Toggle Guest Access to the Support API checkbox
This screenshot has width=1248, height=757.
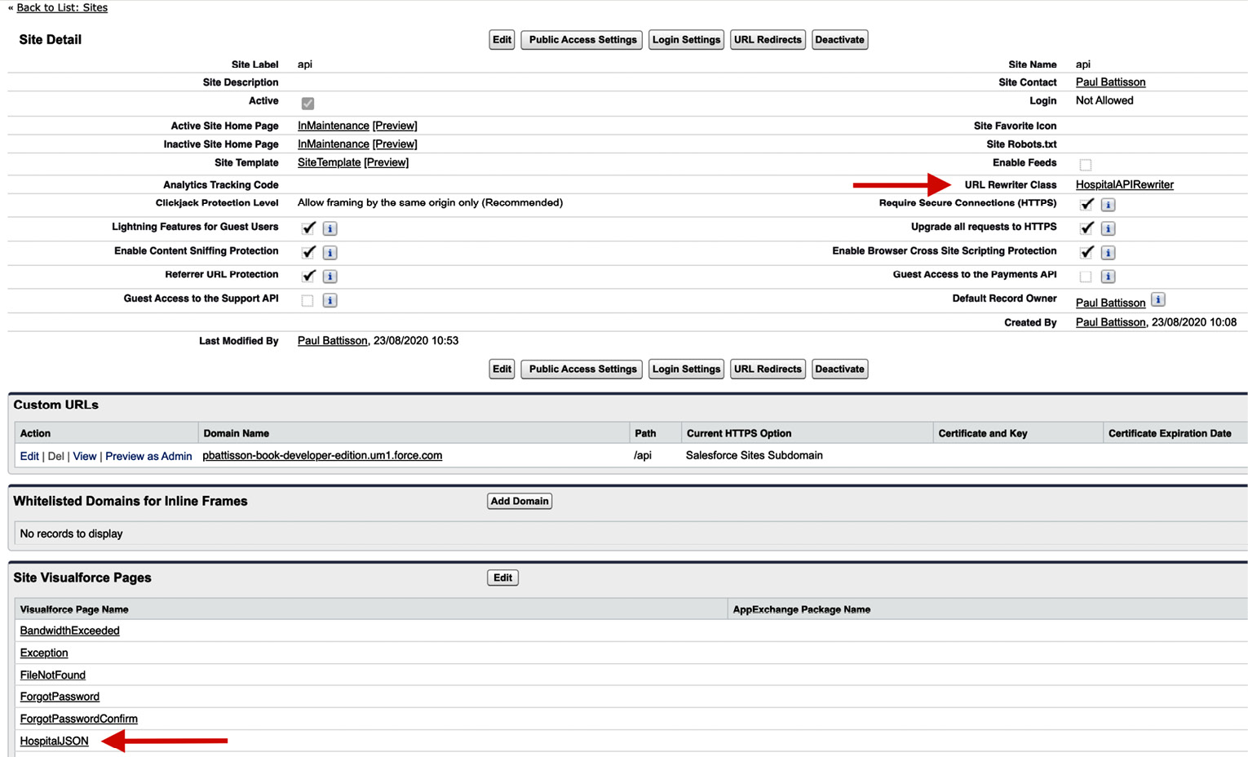click(x=308, y=300)
